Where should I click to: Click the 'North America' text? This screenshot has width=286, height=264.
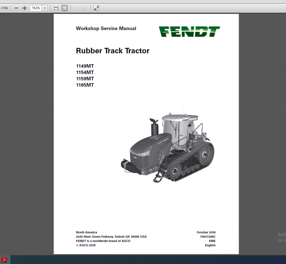(86, 232)
